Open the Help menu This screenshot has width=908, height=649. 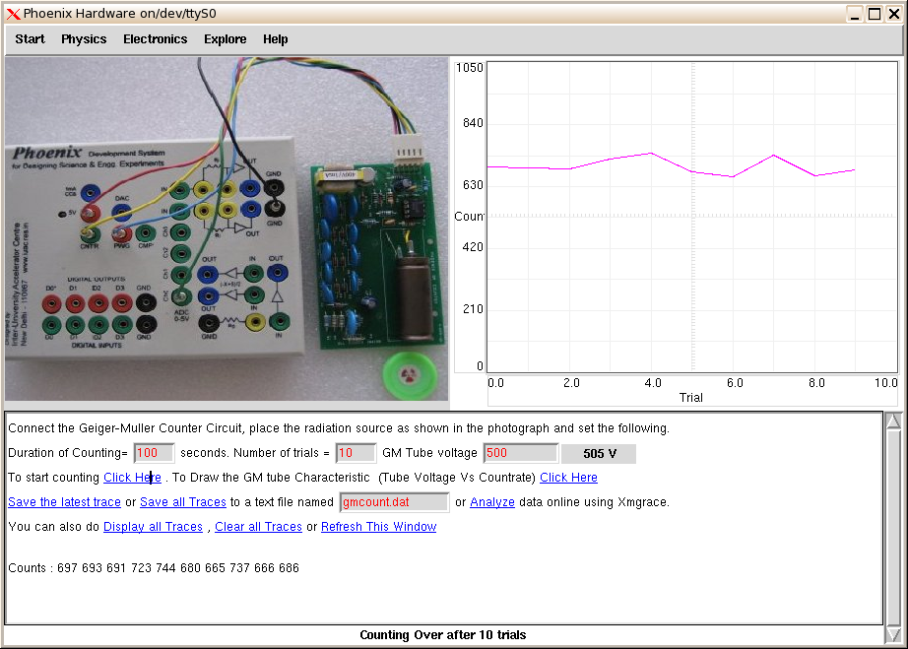[275, 38]
